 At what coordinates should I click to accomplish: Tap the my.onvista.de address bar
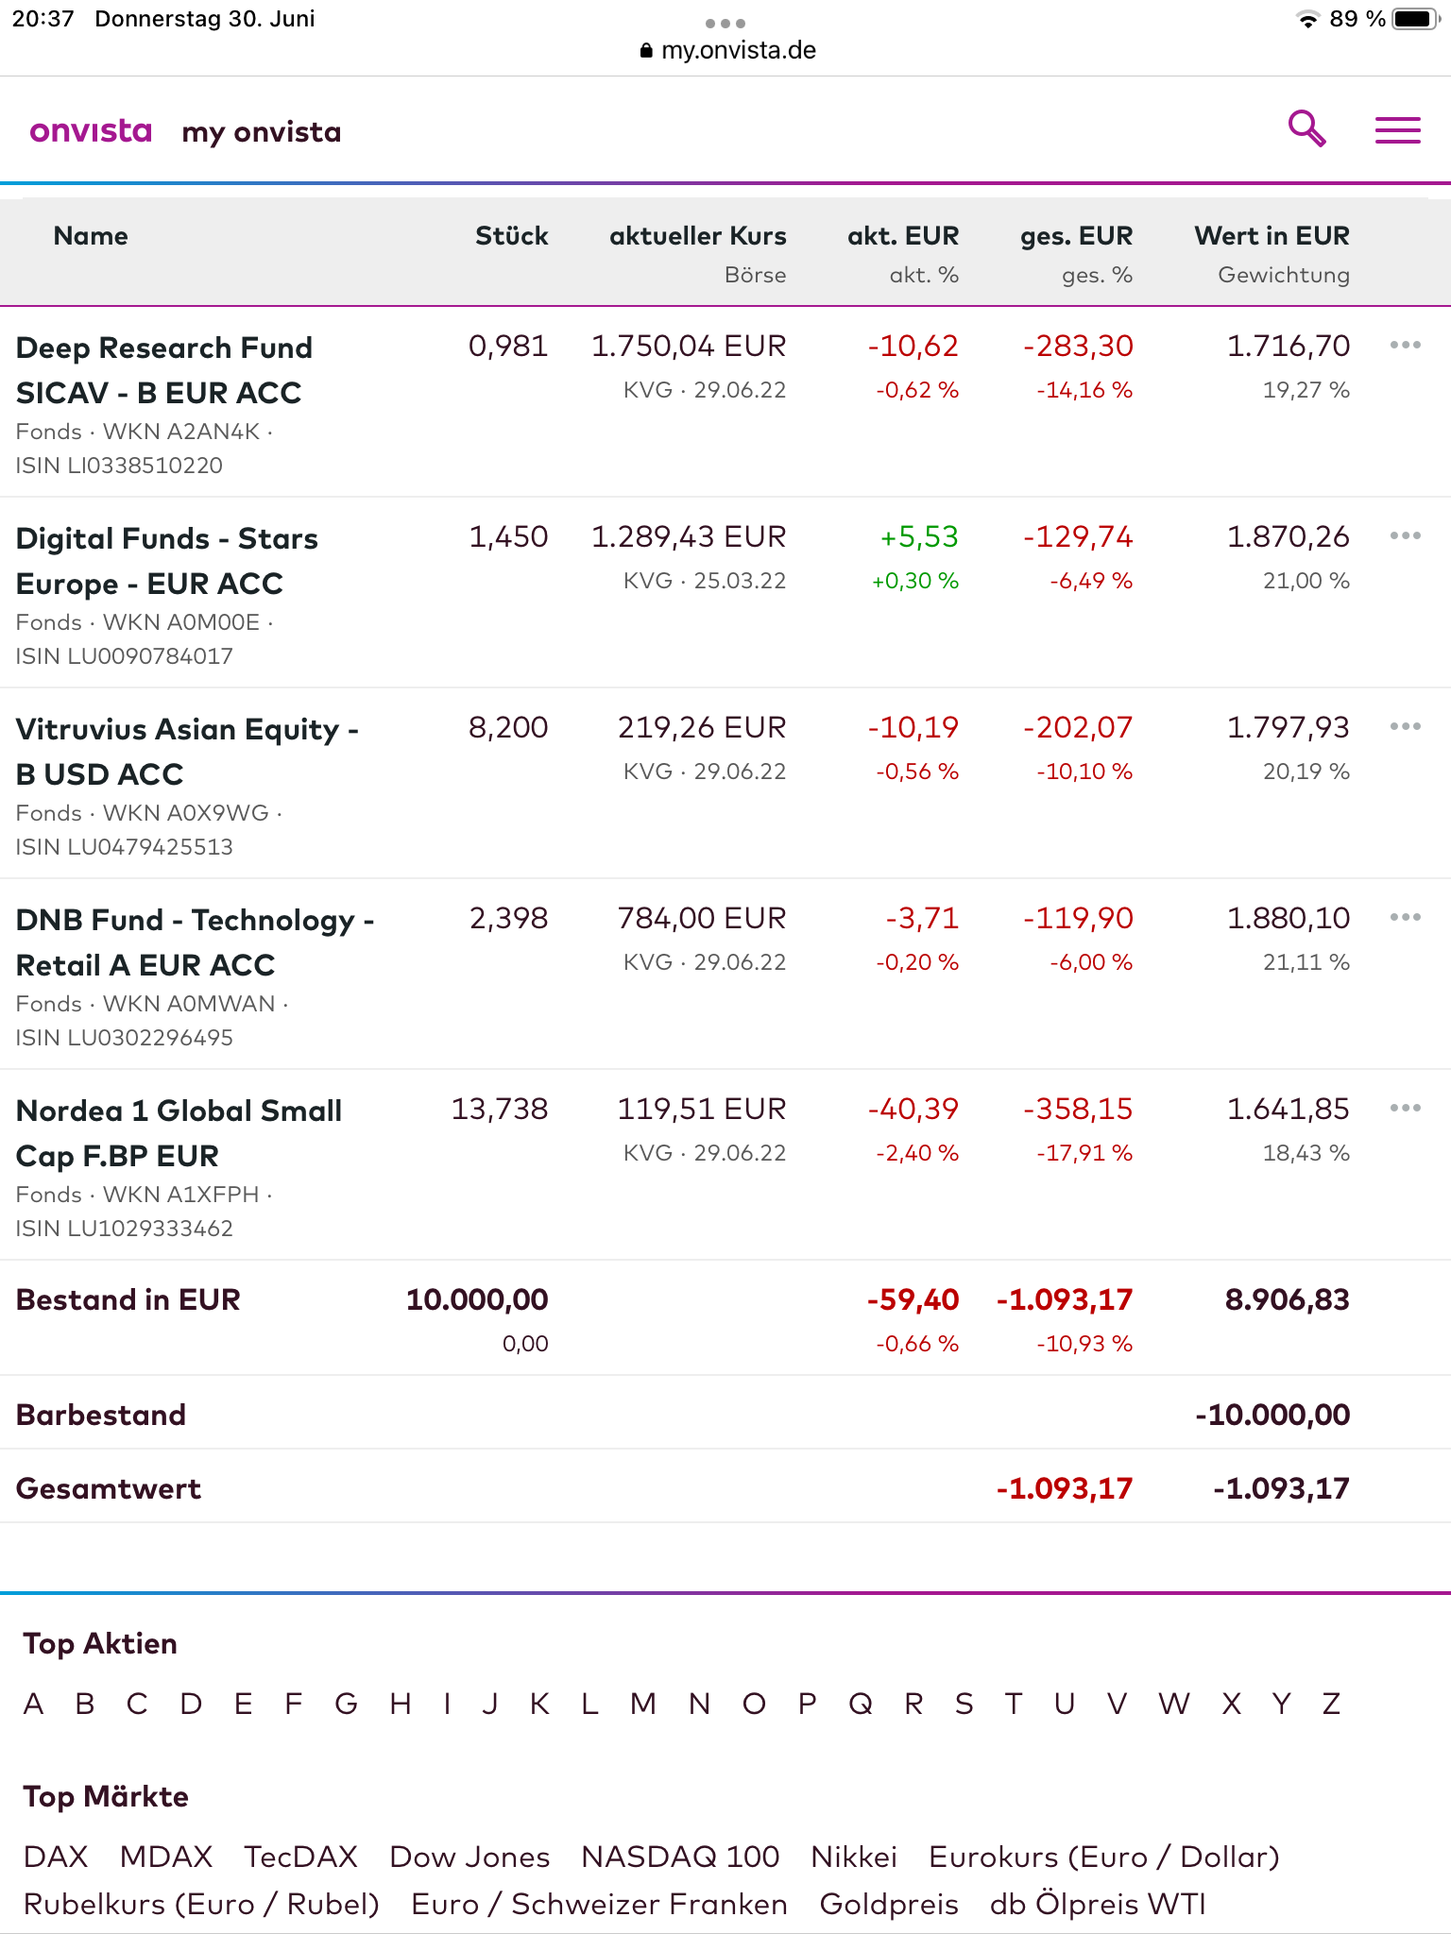coord(727,50)
